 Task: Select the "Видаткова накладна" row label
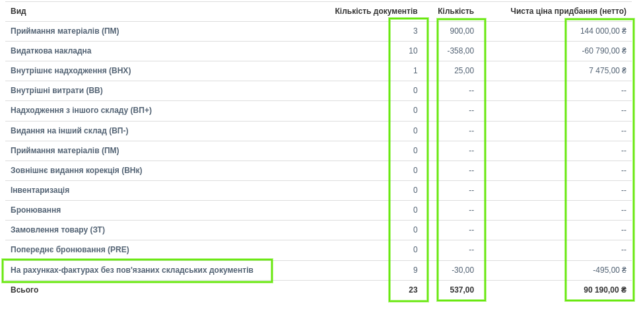pyautogui.click(x=51, y=51)
